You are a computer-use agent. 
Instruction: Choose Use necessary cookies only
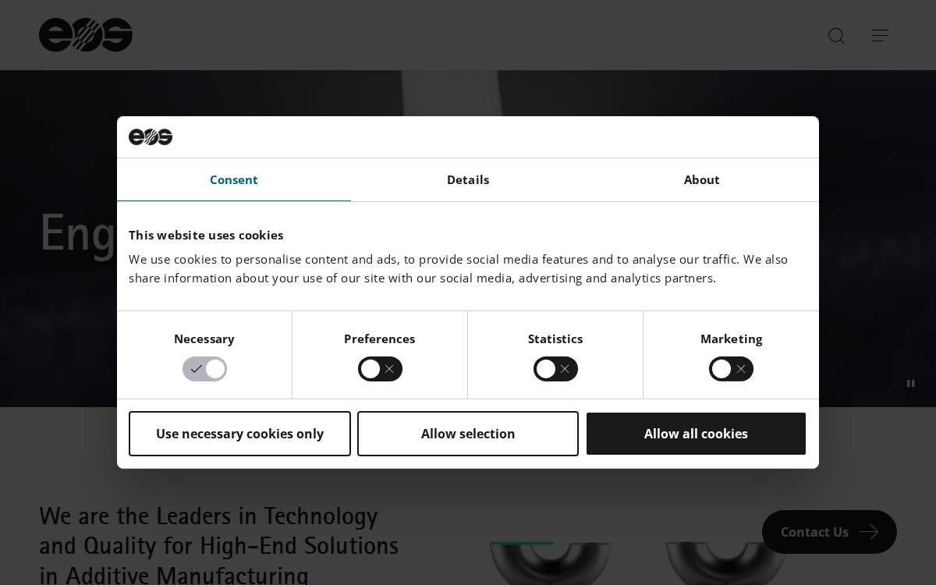point(239,434)
